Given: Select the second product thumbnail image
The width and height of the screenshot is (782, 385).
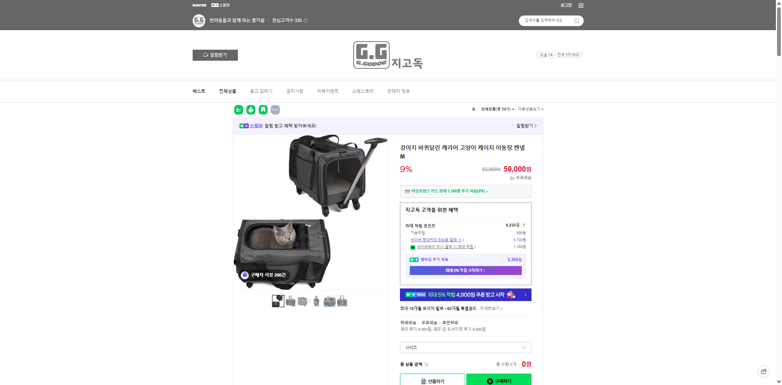Looking at the screenshot, I should [291, 301].
